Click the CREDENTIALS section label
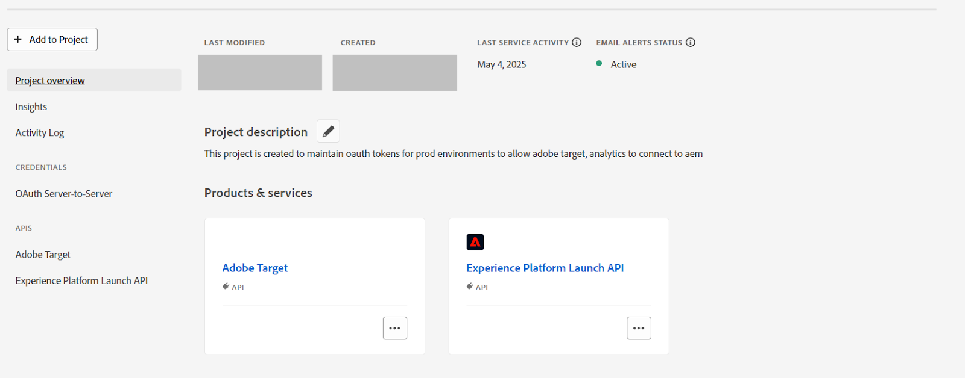 click(41, 167)
